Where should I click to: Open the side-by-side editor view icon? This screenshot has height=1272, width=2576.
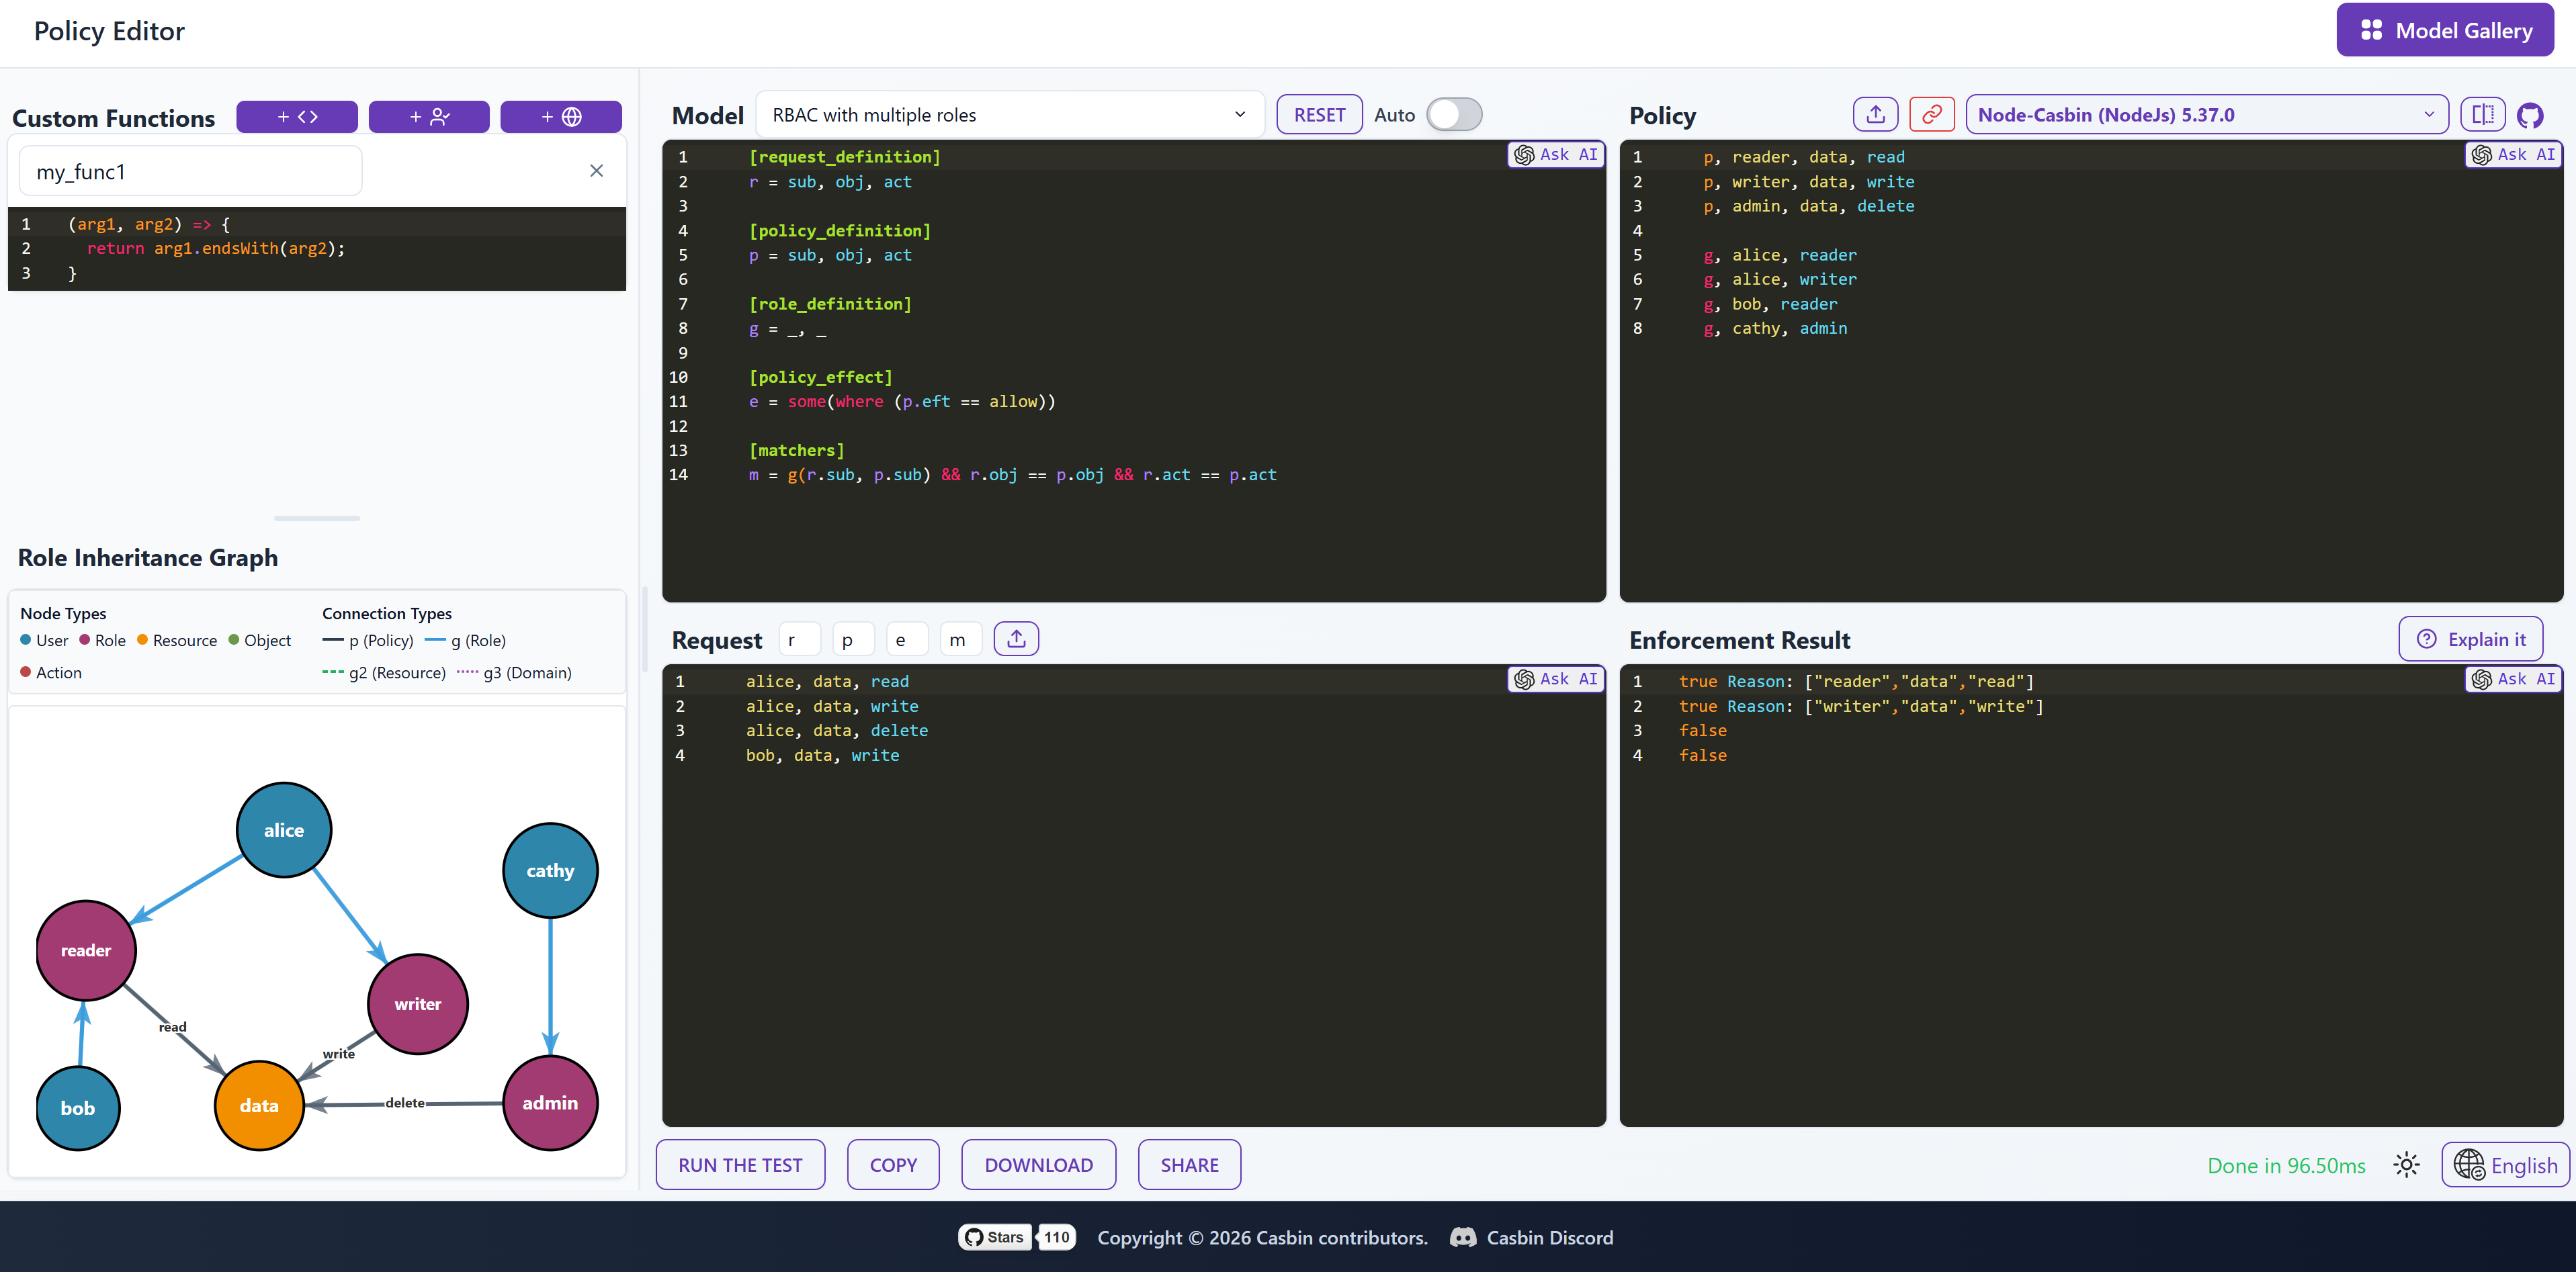click(x=2483, y=114)
